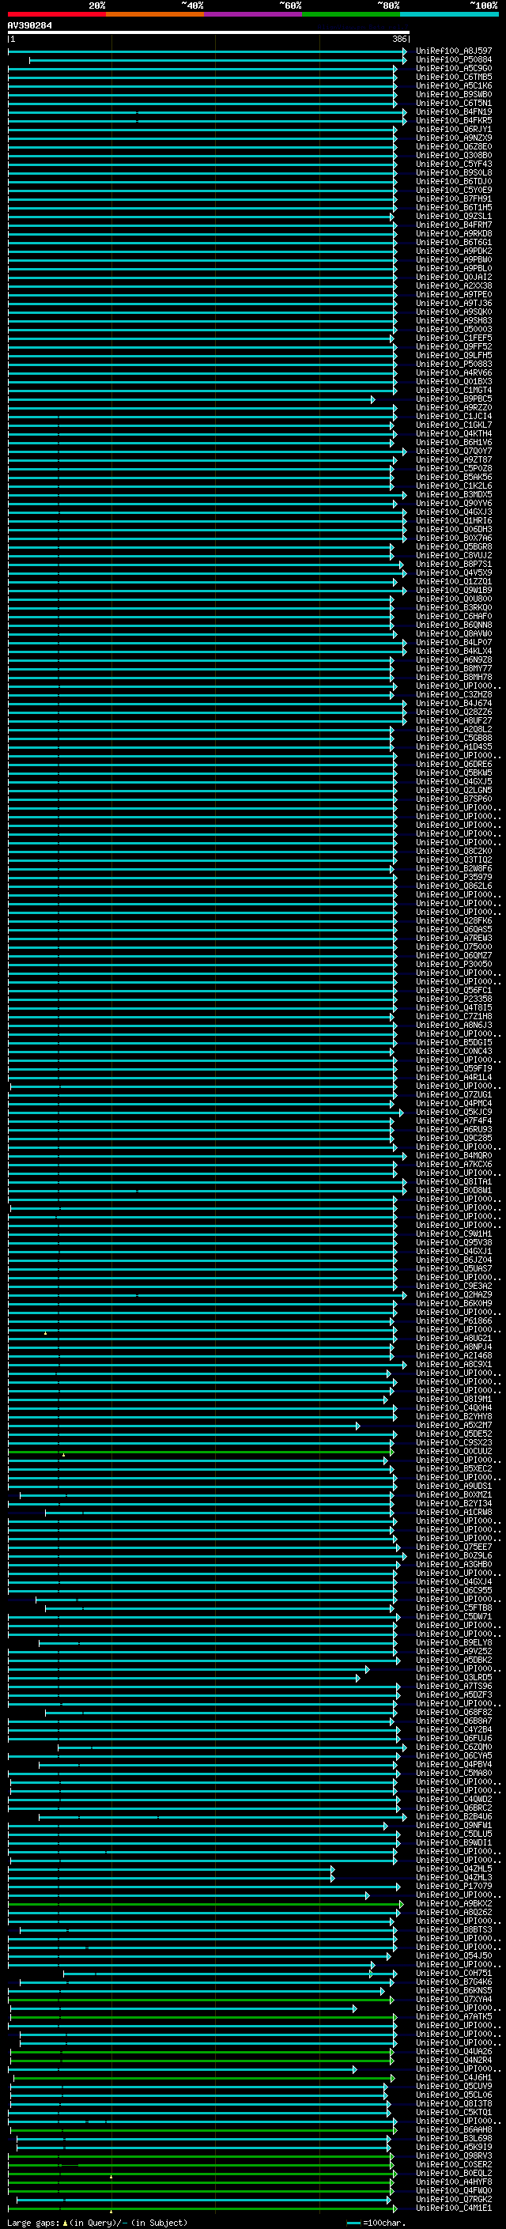Open hit UniRef100_P50884
The height and width of the screenshot is (2229, 506).
pyautogui.click(x=454, y=60)
